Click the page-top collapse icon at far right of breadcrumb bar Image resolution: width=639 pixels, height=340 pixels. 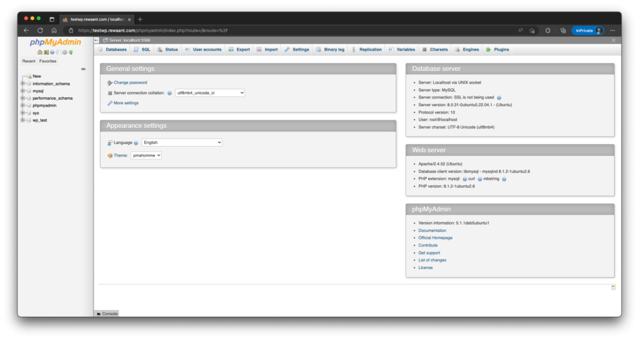(613, 41)
